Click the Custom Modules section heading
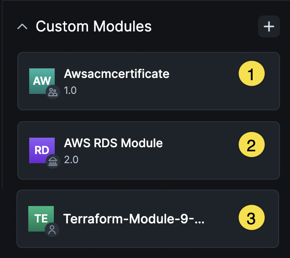 (93, 26)
